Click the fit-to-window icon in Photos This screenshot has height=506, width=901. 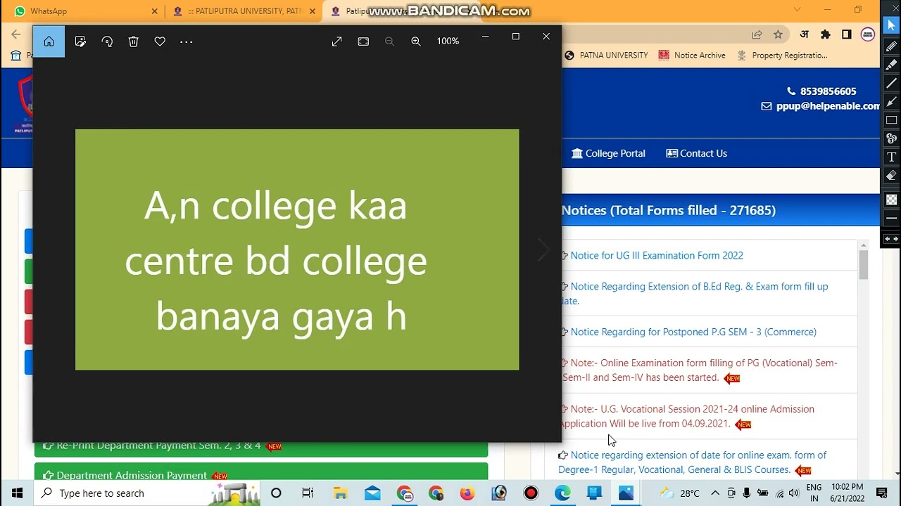point(363,41)
